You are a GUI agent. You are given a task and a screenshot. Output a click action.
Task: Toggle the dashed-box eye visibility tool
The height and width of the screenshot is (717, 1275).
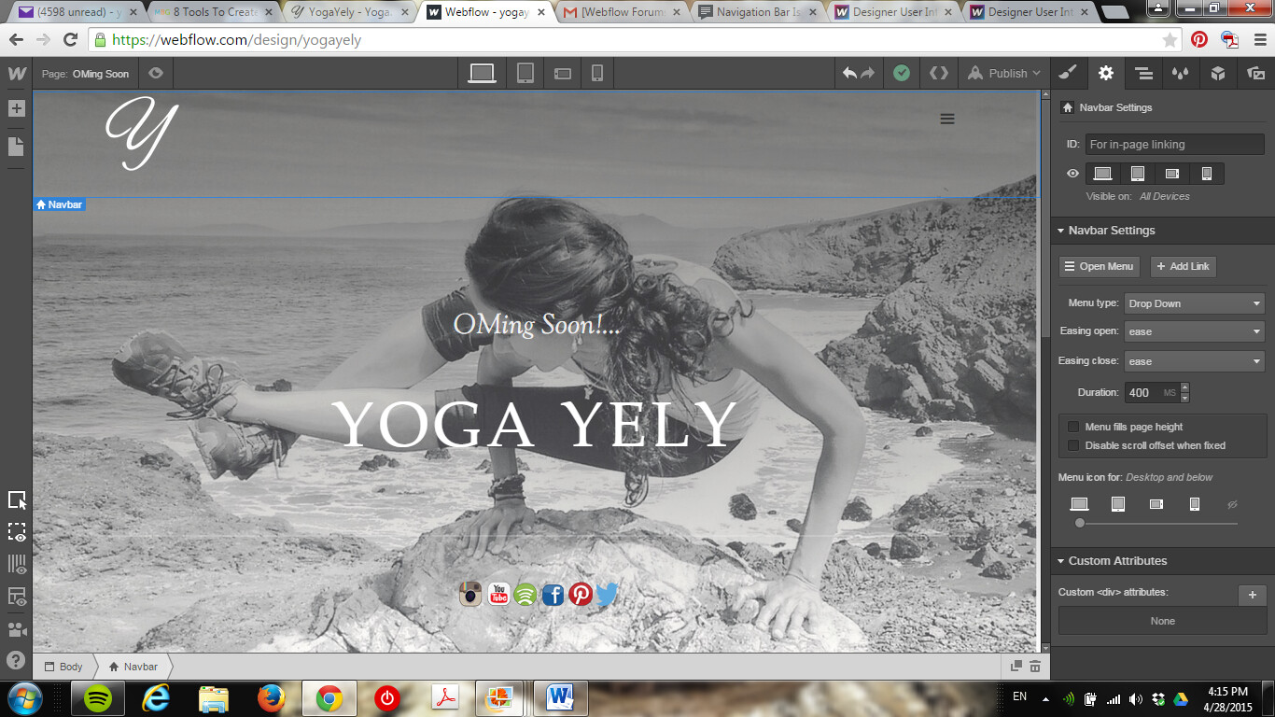(x=17, y=532)
